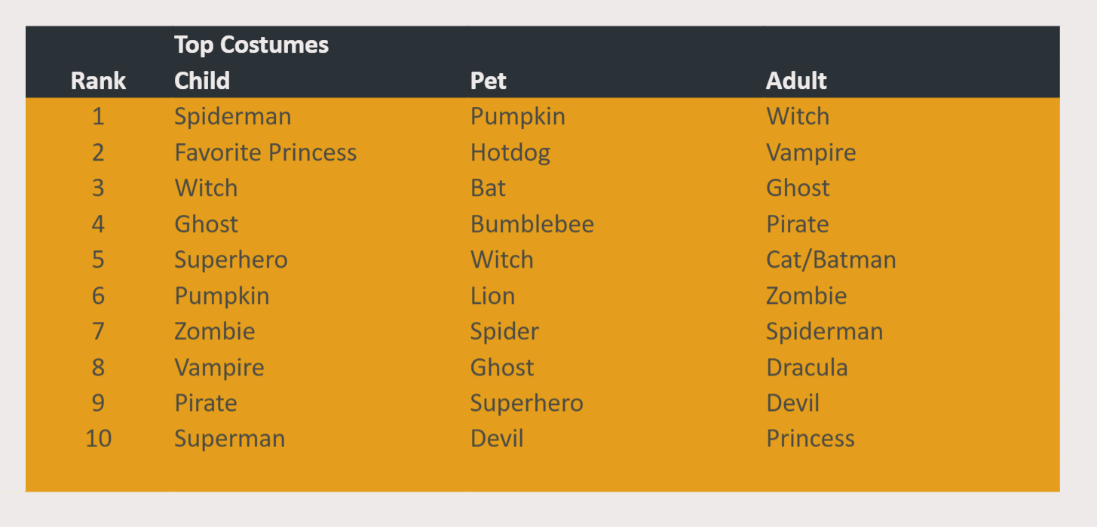This screenshot has width=1097, height=527.
Task: Click Vampire in the Adult column
Action: pyautogui.click(x=811, y=153)
